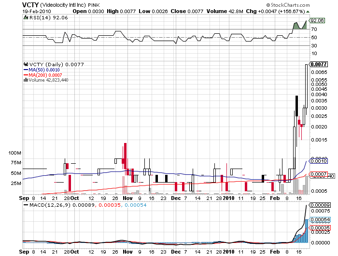Click the 100M volume axis label

point(14,153)
